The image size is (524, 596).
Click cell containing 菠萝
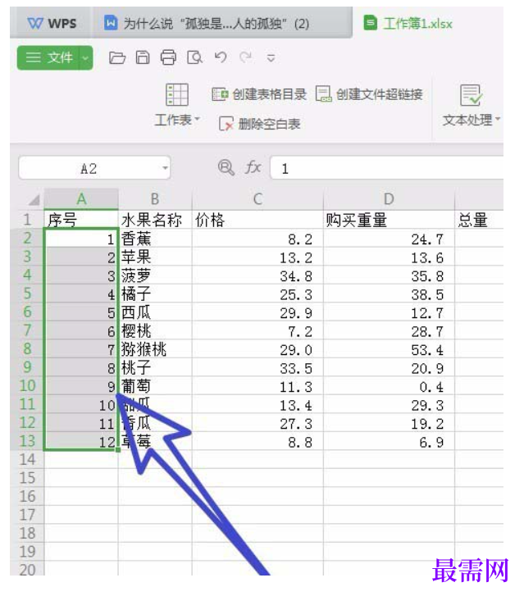click(x=155, y=275)
